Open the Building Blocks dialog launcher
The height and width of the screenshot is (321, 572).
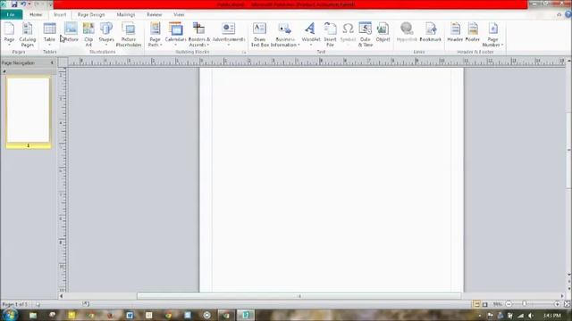tap(244, 53)
